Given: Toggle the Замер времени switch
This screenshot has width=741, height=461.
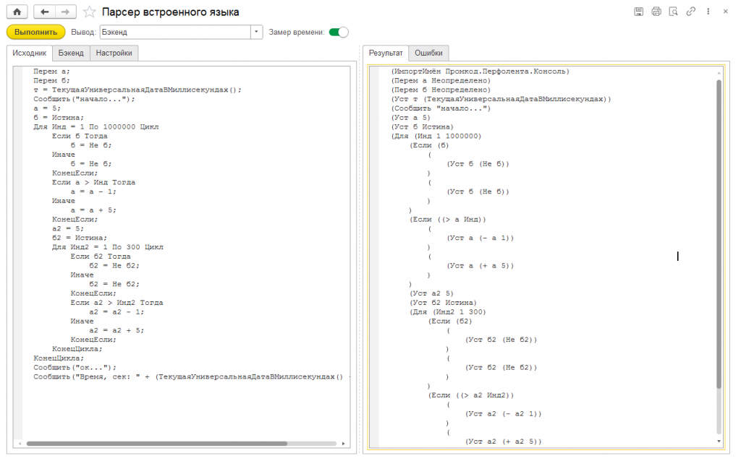Looking at the screenshot, I should tap(339, 32).
